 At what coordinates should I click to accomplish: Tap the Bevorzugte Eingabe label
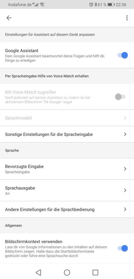24,167
